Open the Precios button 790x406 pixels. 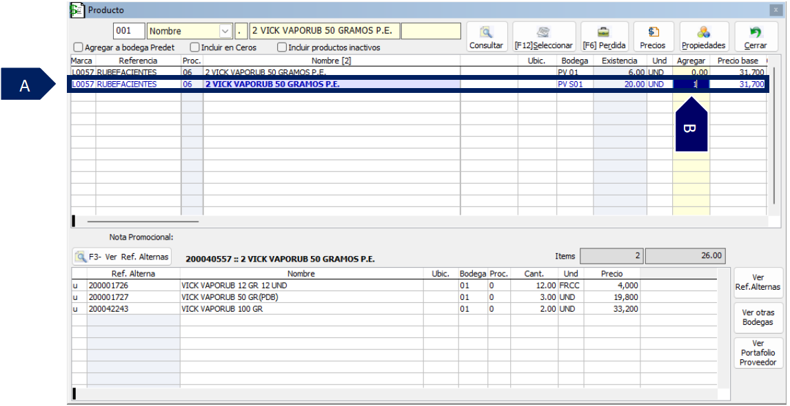pyautogui.click(x=653, y=36)
